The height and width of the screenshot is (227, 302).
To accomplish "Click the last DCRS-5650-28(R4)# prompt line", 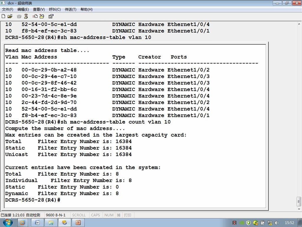I will 33,200.
